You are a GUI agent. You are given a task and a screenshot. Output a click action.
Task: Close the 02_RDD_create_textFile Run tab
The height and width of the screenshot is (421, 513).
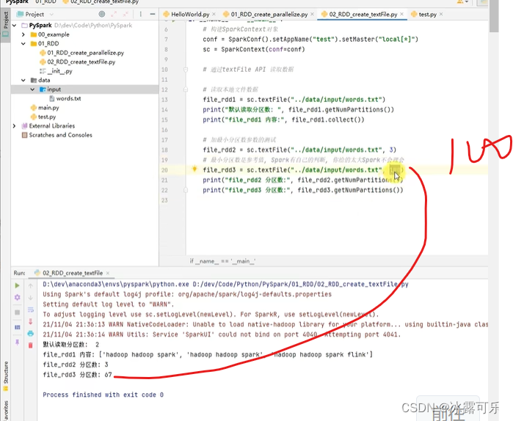(108, 273)
